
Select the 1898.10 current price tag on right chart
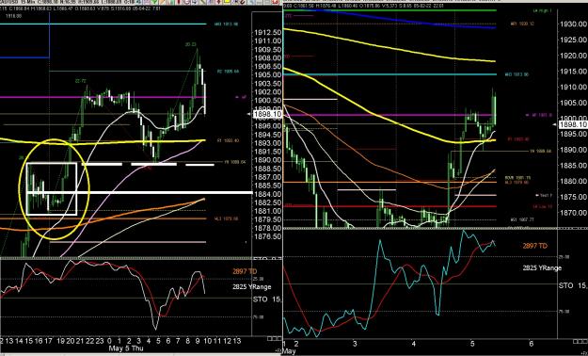pos(573,124)
